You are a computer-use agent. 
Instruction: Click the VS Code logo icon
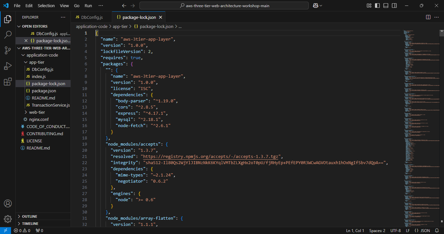tap(6, 6)
